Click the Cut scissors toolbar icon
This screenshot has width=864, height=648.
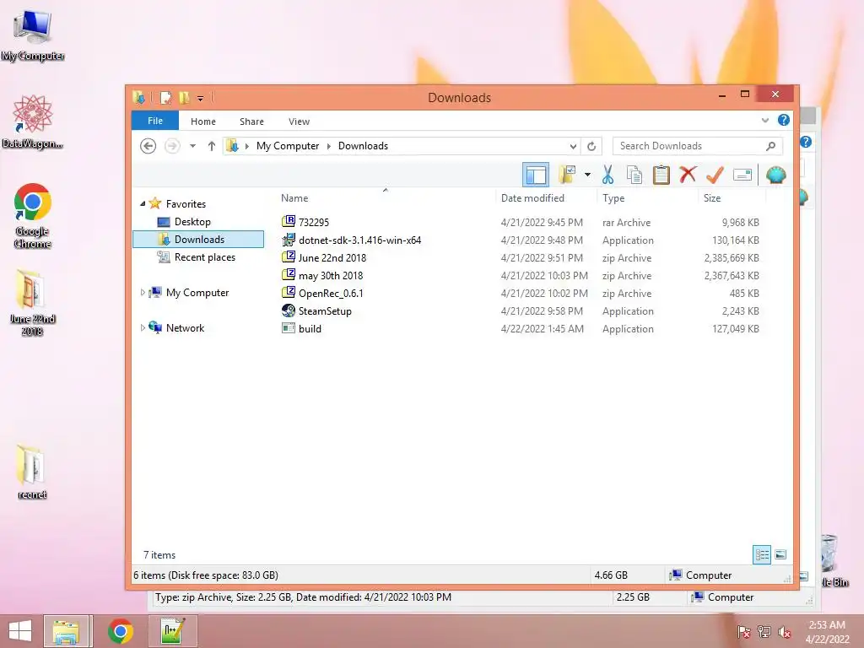pos(607,175)
